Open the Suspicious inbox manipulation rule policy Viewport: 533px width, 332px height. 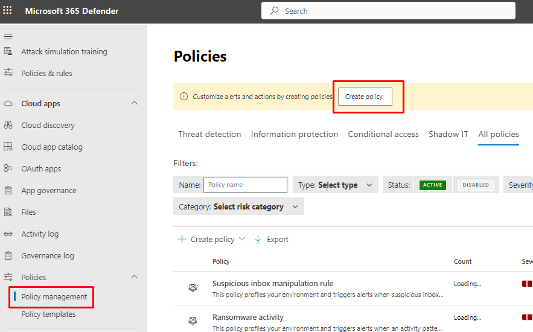(x=272, y=284)
